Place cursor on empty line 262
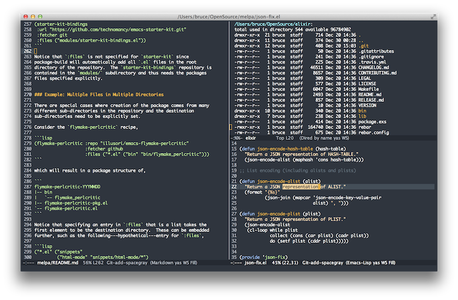This screenshot has width=458, height=300. click(x=35, y=51)
